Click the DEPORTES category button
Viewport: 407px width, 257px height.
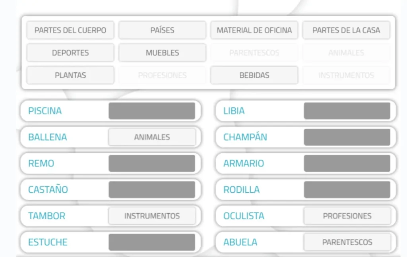[70, 53]
